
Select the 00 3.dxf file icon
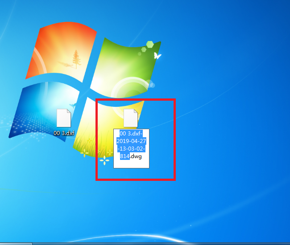64,118
